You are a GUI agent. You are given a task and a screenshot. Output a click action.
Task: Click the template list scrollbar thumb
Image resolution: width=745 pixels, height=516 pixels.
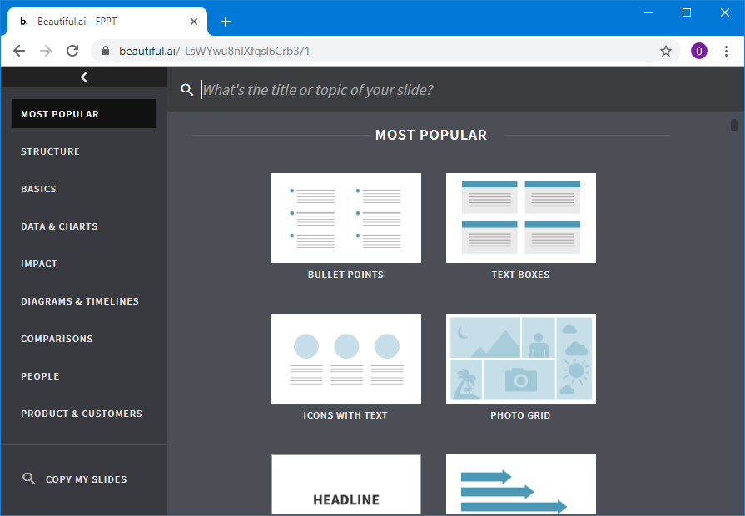pos(734,126)
